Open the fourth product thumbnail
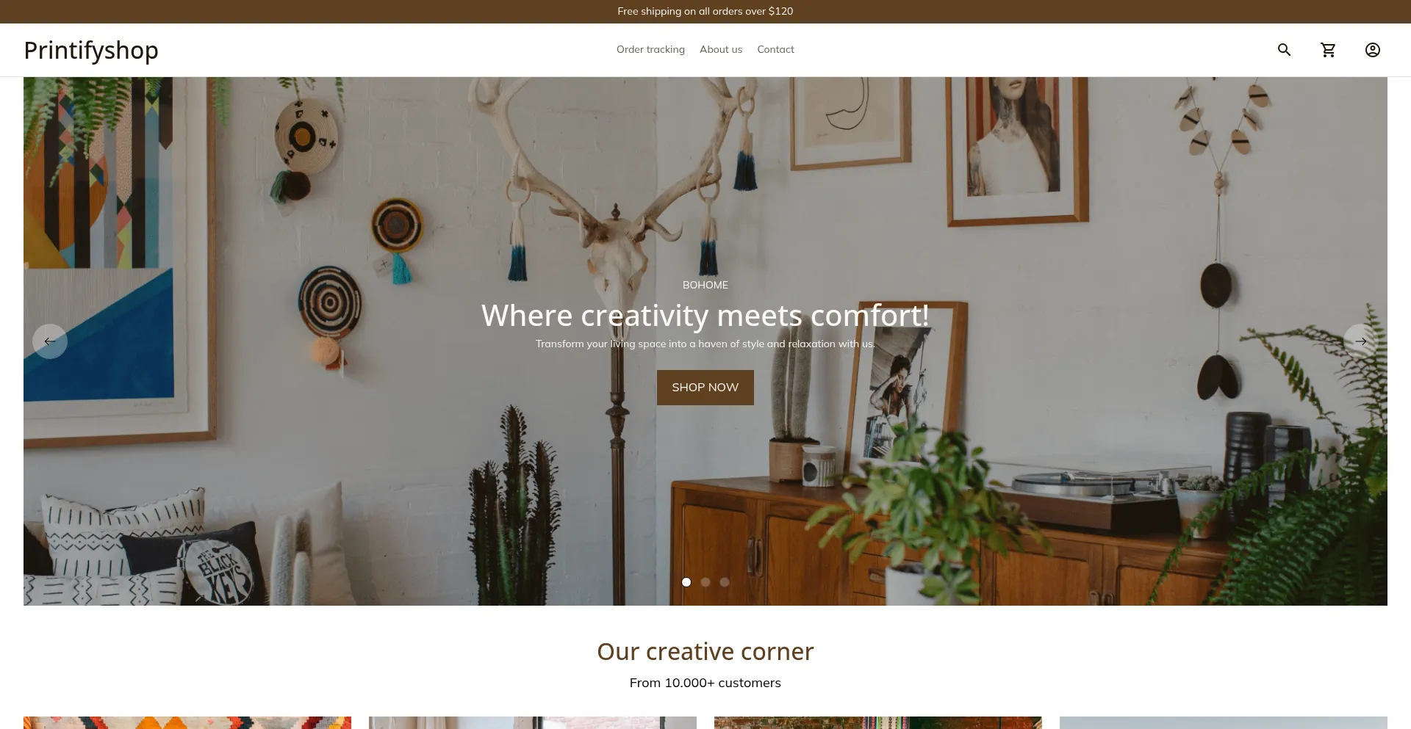This screenshot has width=1411, height=729. tap(1224, 722)
